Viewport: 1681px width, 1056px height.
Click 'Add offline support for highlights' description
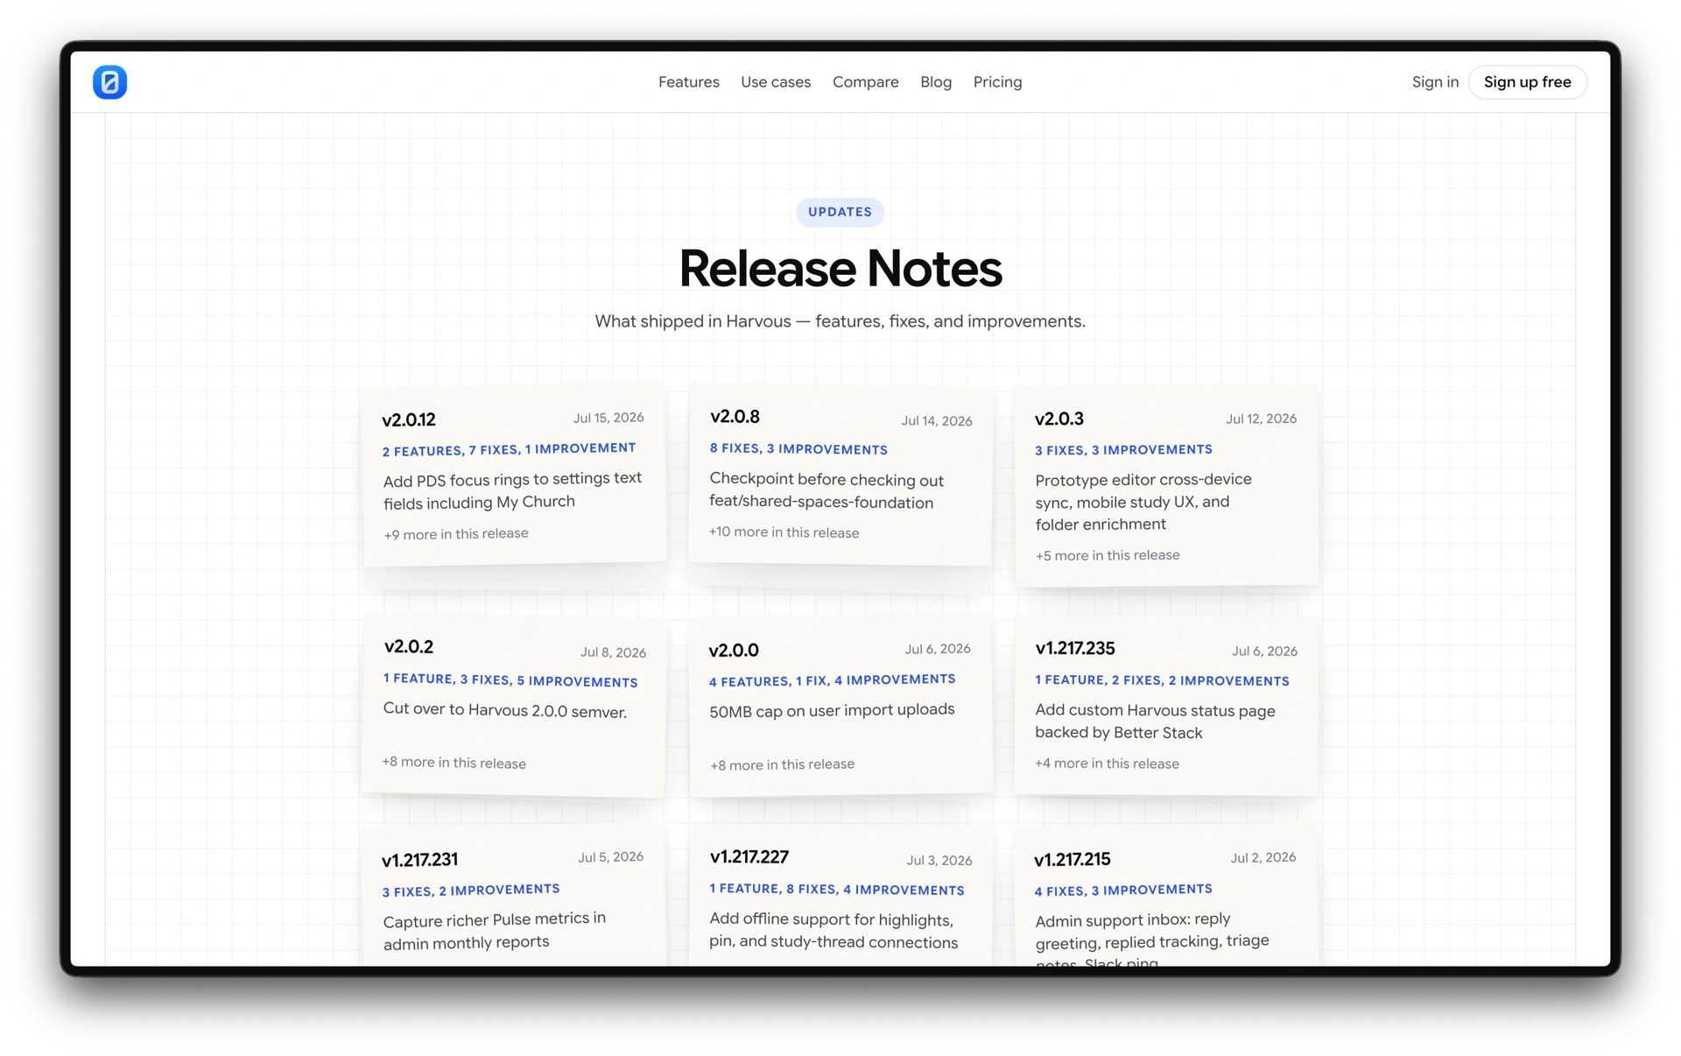click(833, 931)
